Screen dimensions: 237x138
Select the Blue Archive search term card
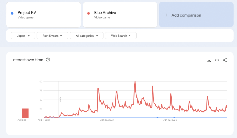coord(120,15)
